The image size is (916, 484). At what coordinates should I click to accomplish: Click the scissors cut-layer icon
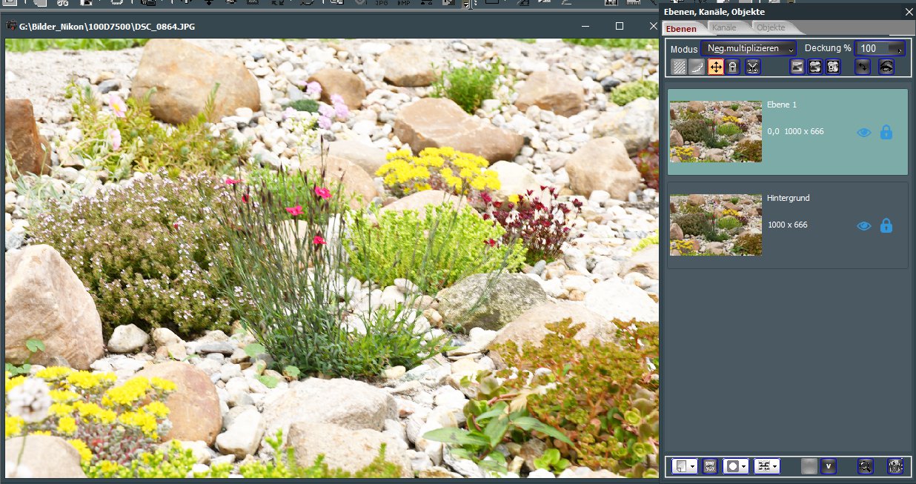[753, 67]
